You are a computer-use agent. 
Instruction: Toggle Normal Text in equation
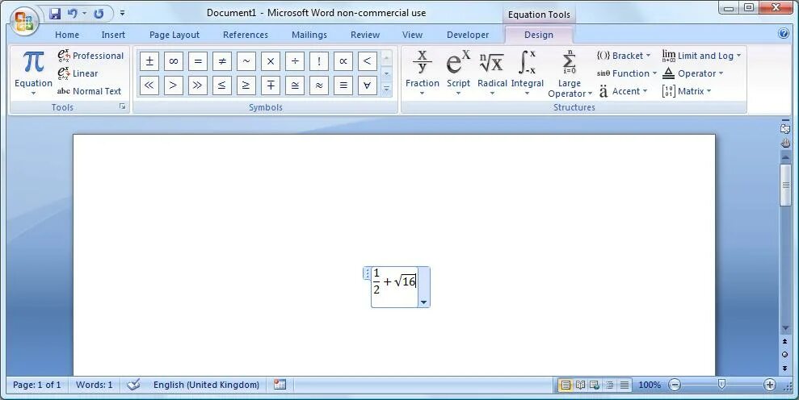point(89,91)
